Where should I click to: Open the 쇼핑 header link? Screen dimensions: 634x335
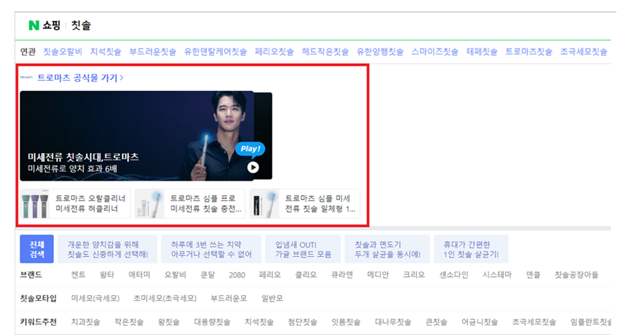coord(51,26)
